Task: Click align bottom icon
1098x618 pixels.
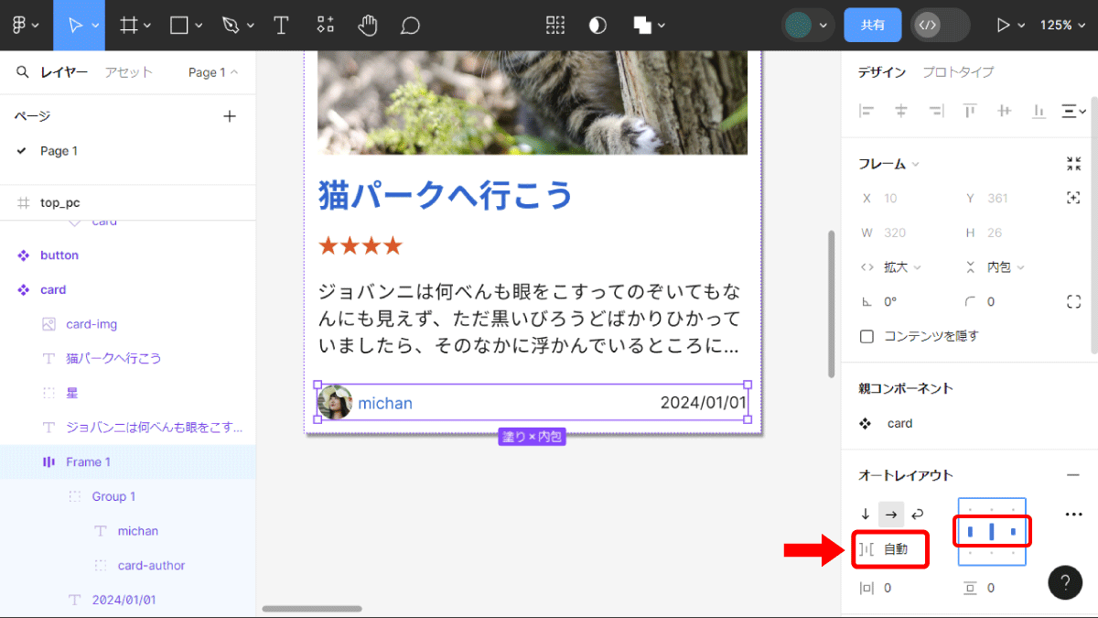Action: [x=1039, y=111]
